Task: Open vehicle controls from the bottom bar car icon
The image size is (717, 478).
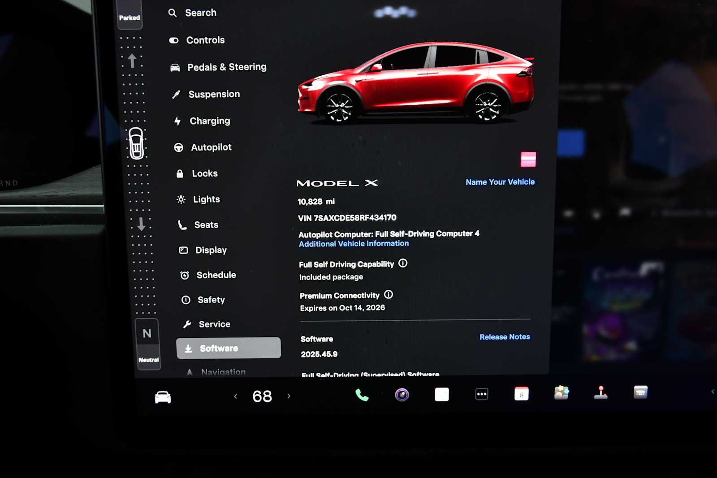Action: pos(163,397)
